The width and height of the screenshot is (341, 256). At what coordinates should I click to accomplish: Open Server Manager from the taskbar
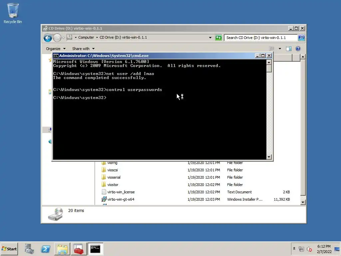click(29, 249)
